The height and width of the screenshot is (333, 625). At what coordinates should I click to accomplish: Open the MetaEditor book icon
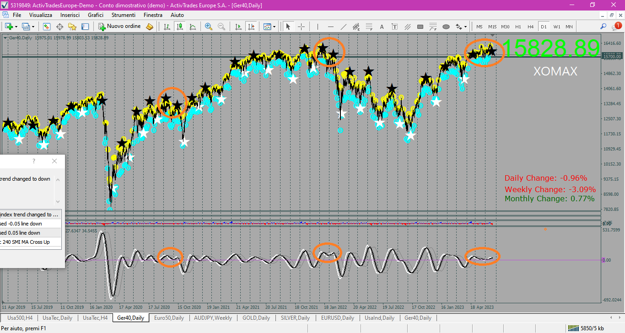coord(150,27)
